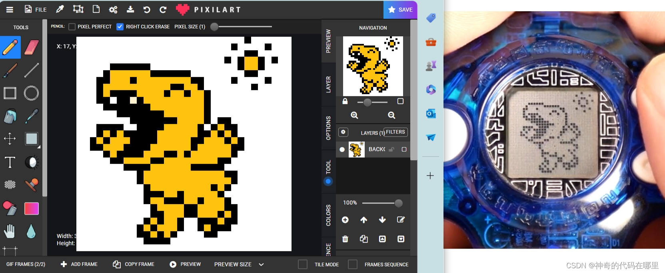The width and height of the screenshot is (665, 273).
Task: Click the eyedropper icon in top toolbar
Action: (x=60, y=9)
